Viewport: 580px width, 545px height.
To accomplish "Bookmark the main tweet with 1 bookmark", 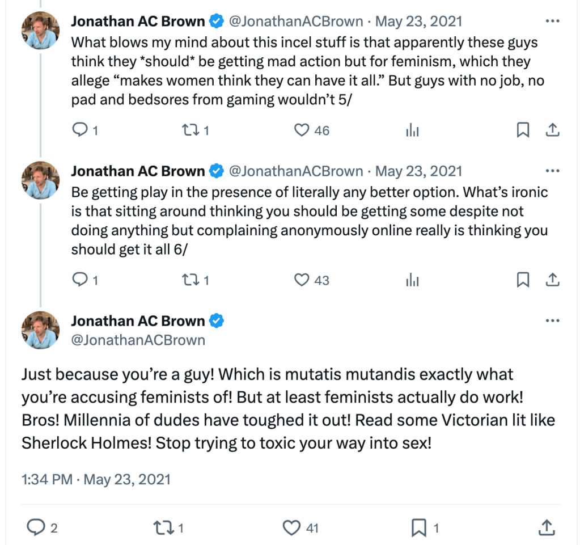I will tap(418, 528).
